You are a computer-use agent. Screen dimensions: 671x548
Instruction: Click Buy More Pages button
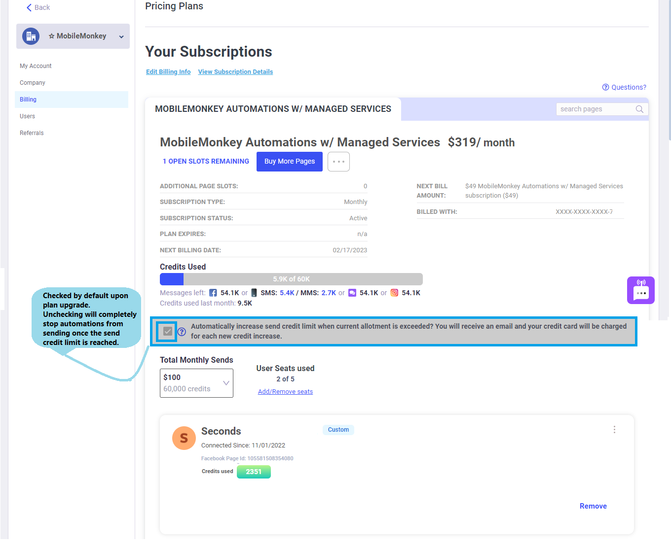[x=290, y=162]
